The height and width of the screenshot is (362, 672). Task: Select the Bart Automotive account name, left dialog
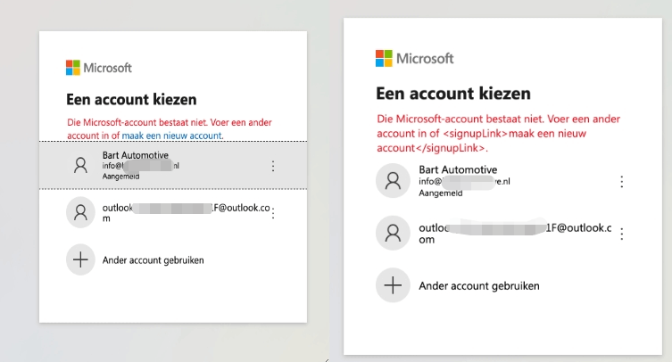coord(136,155)
